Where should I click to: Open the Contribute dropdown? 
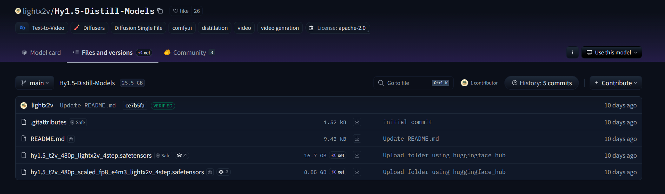tap(616, 83)
